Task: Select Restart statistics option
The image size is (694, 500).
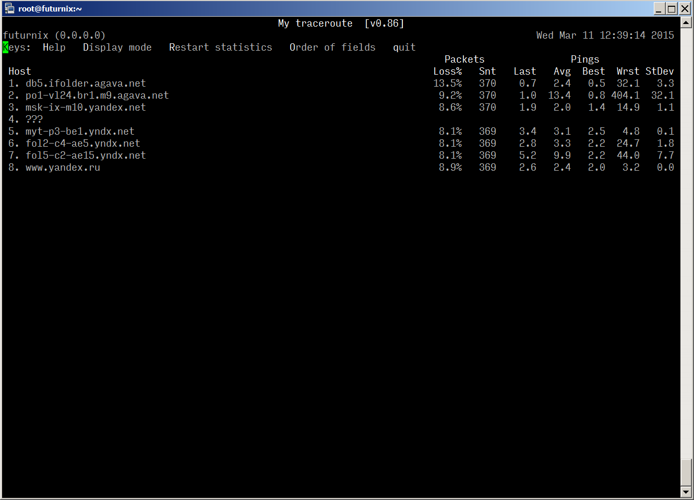Action: (x=221, y=47)
